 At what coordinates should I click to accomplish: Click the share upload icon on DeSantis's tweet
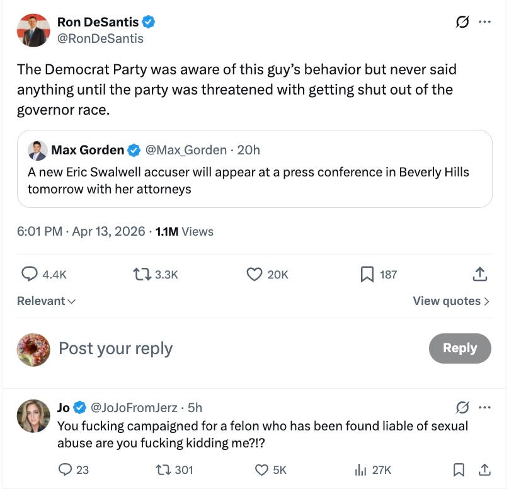point(479,274)
